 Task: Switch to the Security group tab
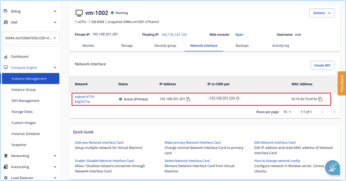165,45
